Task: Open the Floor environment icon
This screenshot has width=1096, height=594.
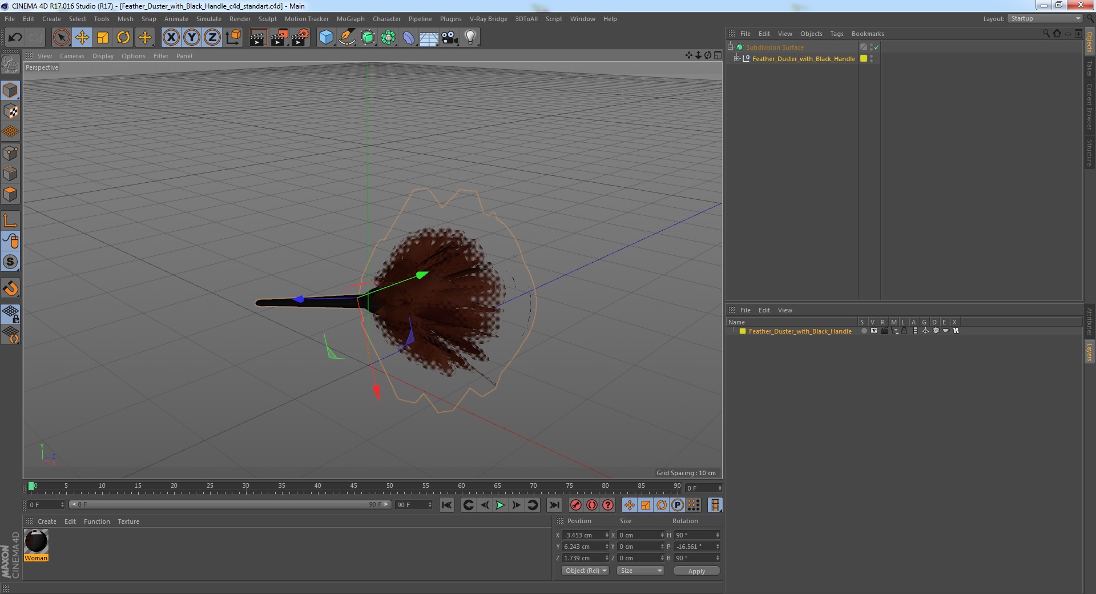Action: pos(429,38)
